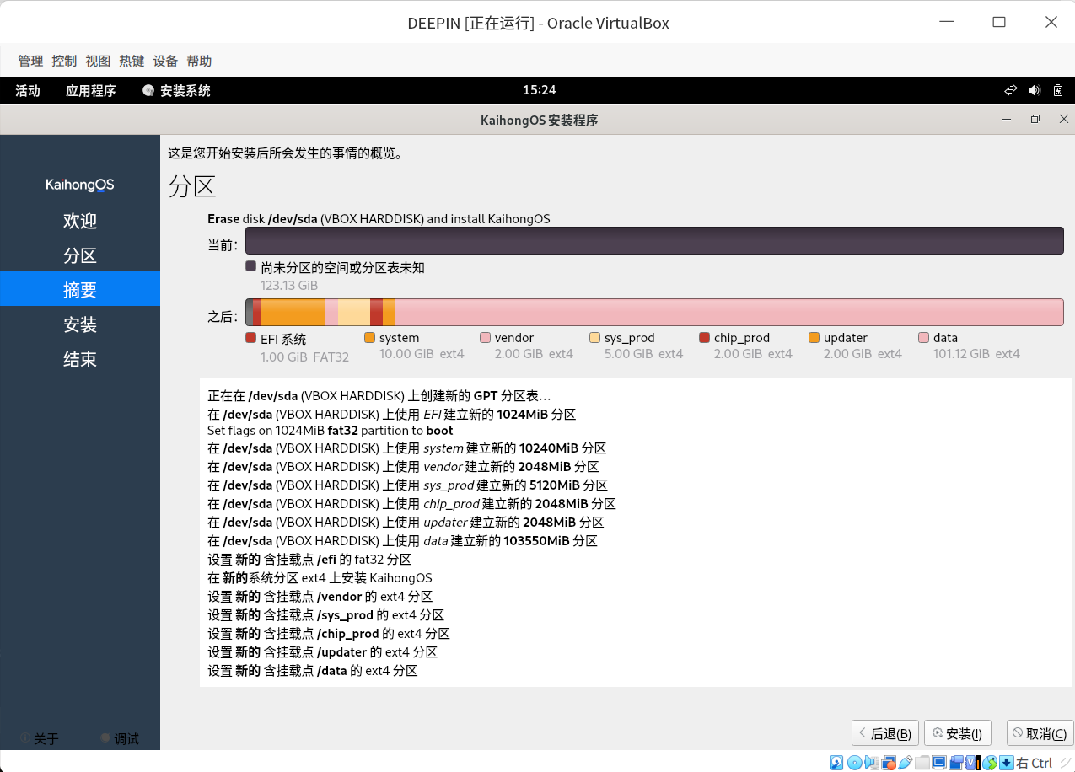Click the current disk unpartitioned bar
1075x772 pixels.
[x=654, y=240]
